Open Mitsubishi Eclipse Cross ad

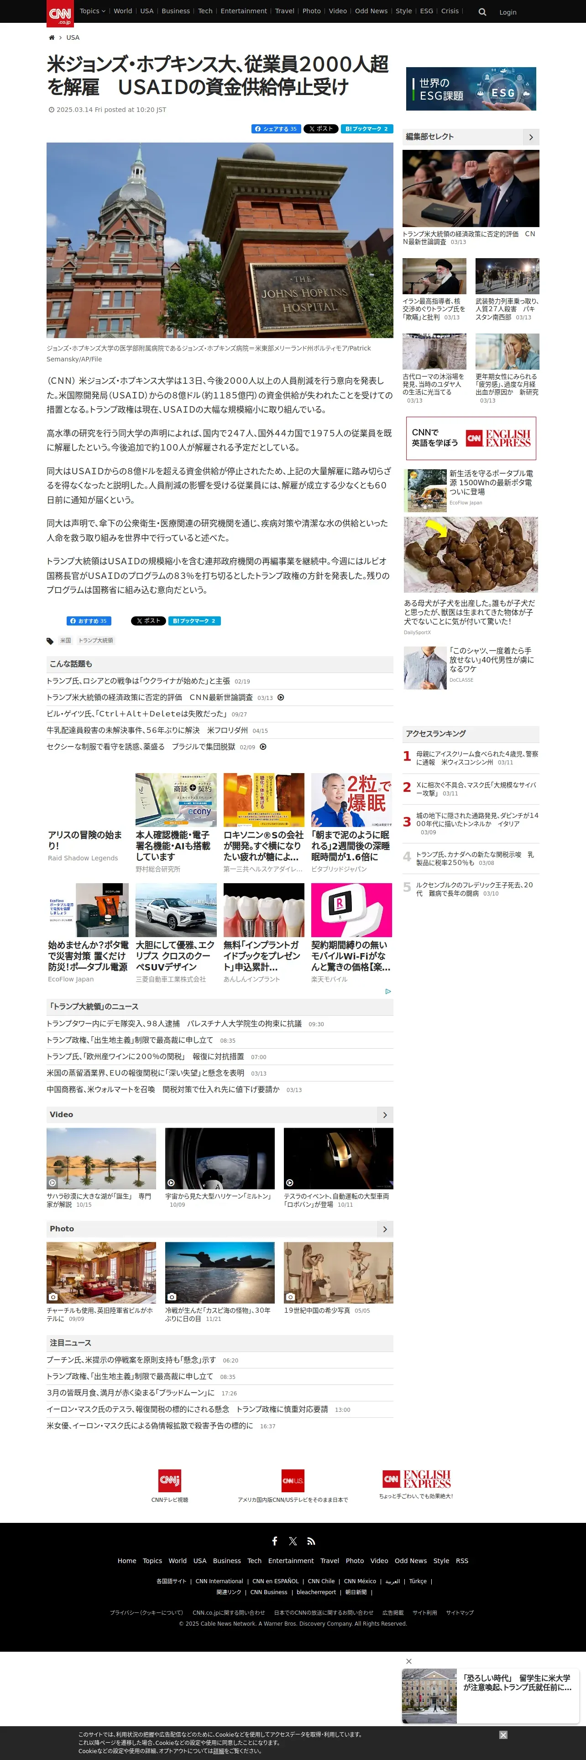click(176, 933)
